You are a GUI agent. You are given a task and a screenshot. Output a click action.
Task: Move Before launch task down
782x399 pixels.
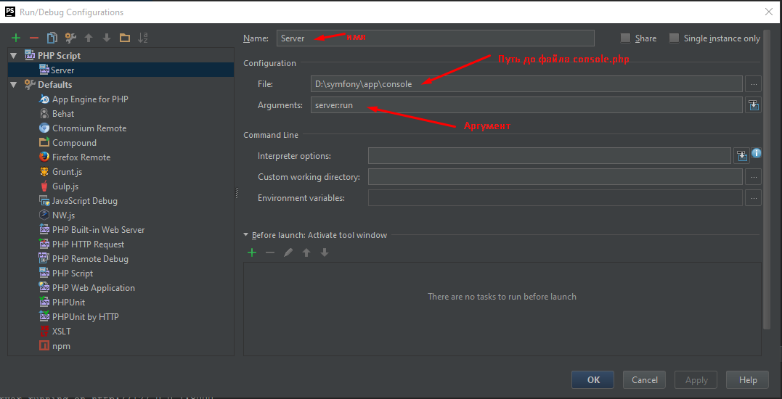click(324, 252)
